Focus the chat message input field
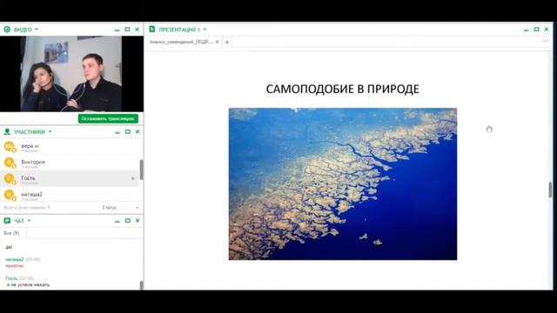This screenshot has height=313, width=557. (x=84, y=233)
